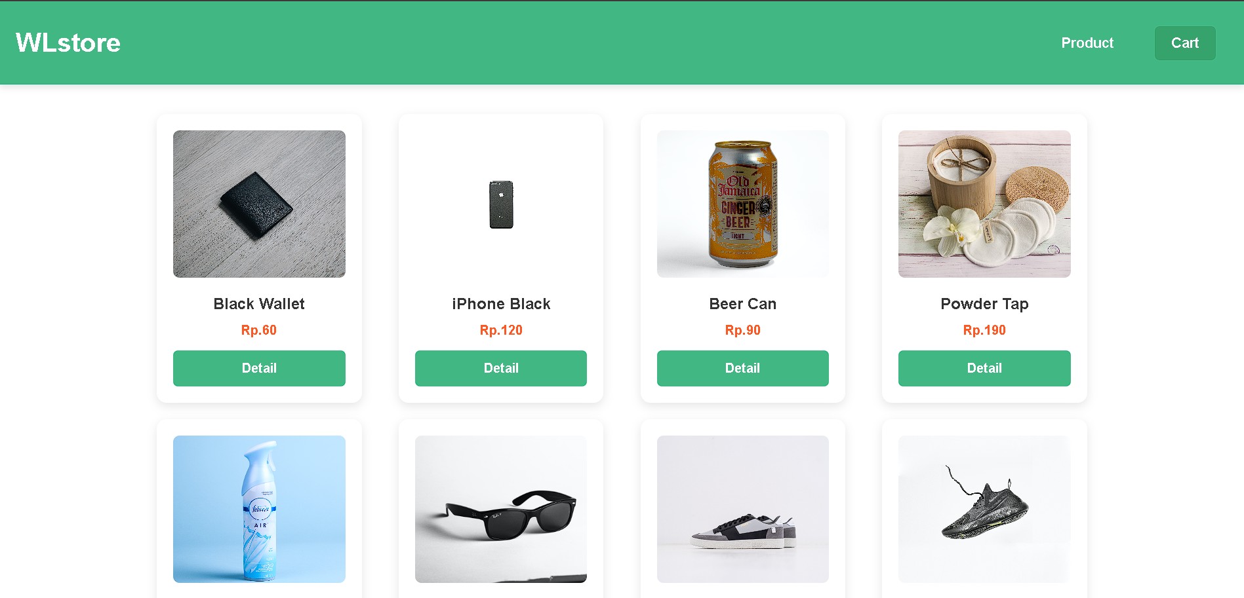1244x598 pixels.
Task: Click the Powder Tap product image
Action: (984, 204)
